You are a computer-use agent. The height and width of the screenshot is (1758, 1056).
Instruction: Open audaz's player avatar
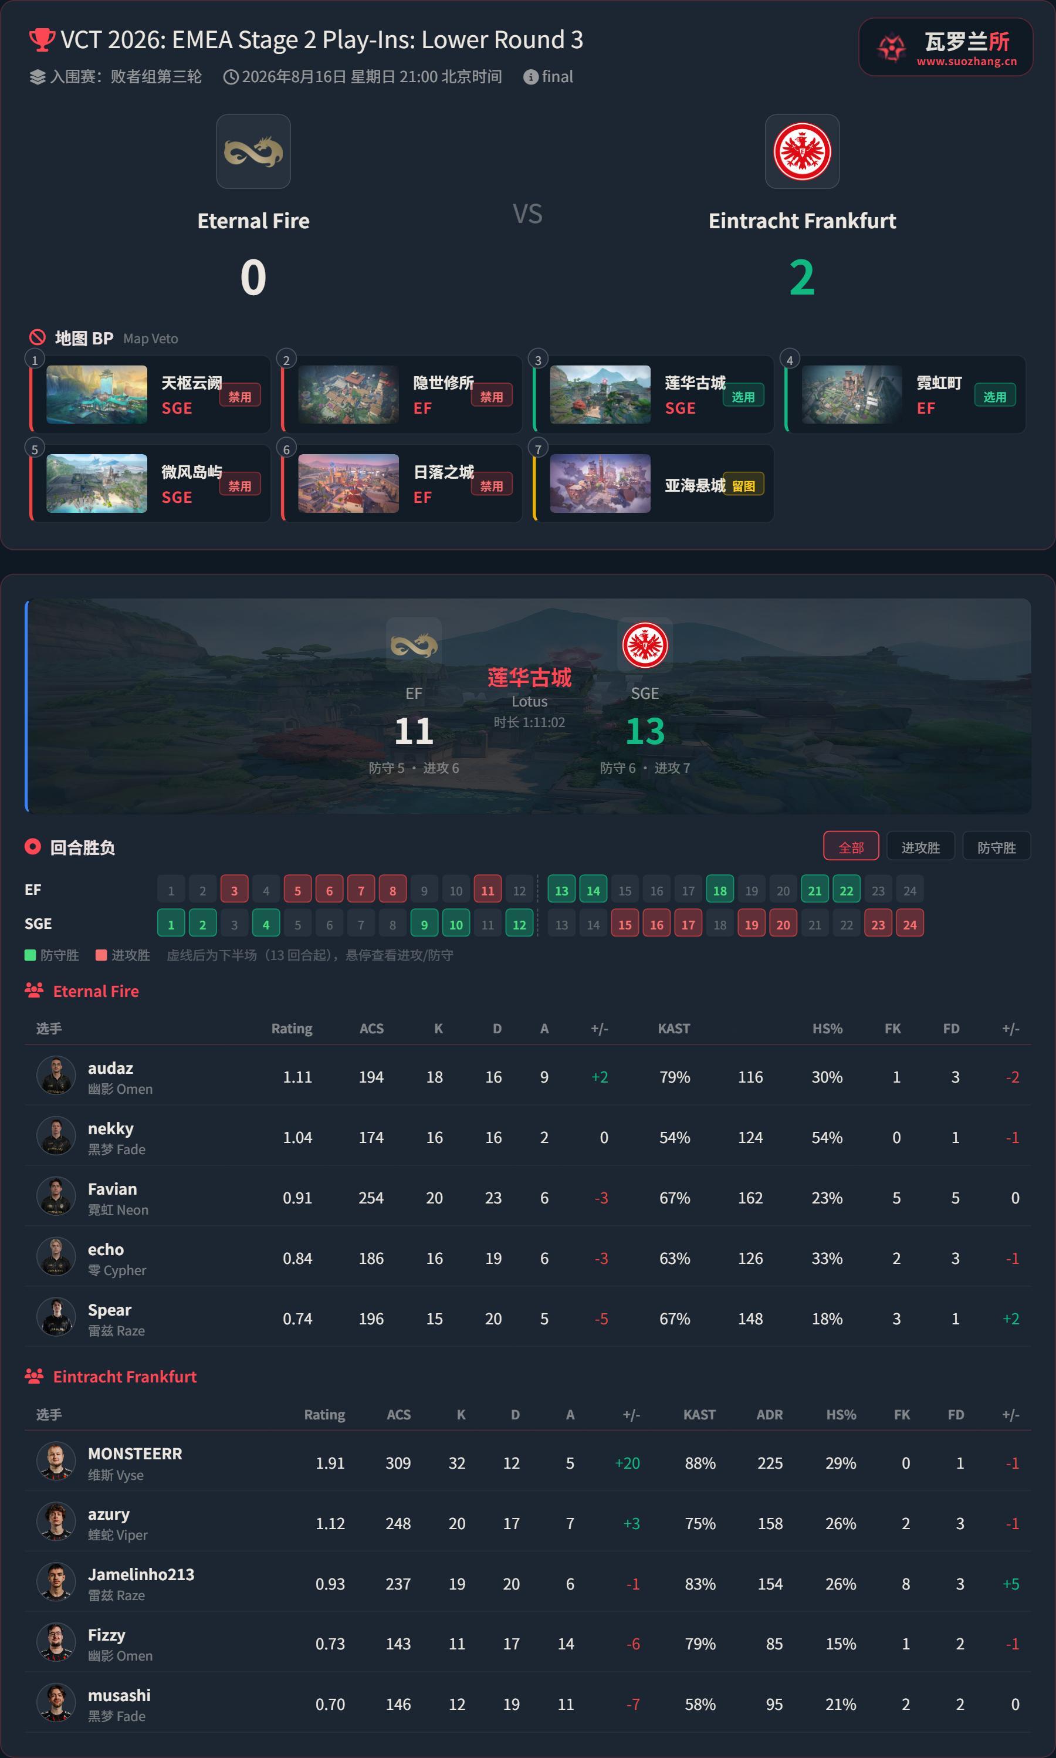[56, 1076]
